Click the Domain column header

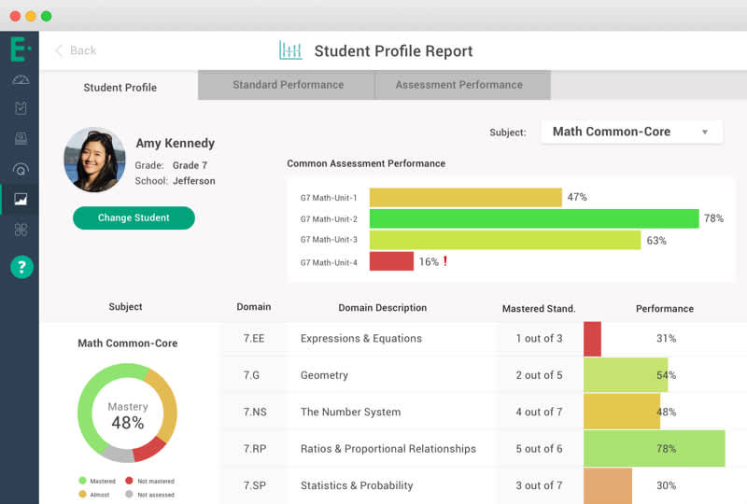[x=254, y=307]
